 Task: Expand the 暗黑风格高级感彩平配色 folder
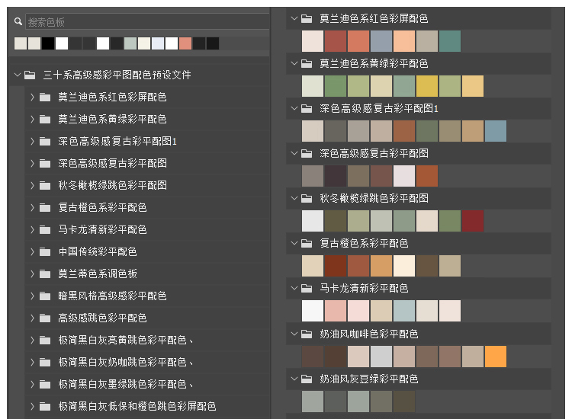click(32, 296)
